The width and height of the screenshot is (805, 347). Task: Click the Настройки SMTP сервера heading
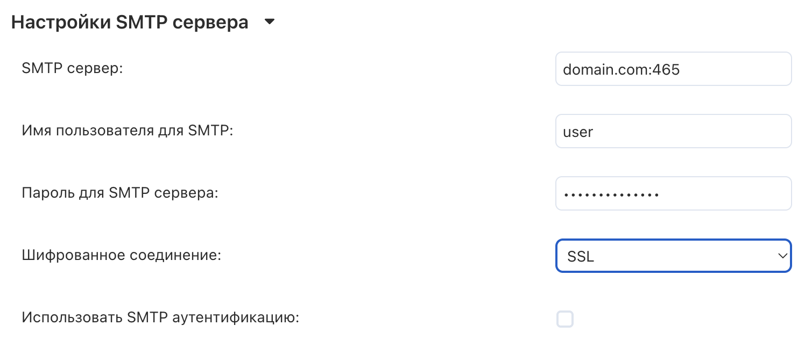(130, 23)
